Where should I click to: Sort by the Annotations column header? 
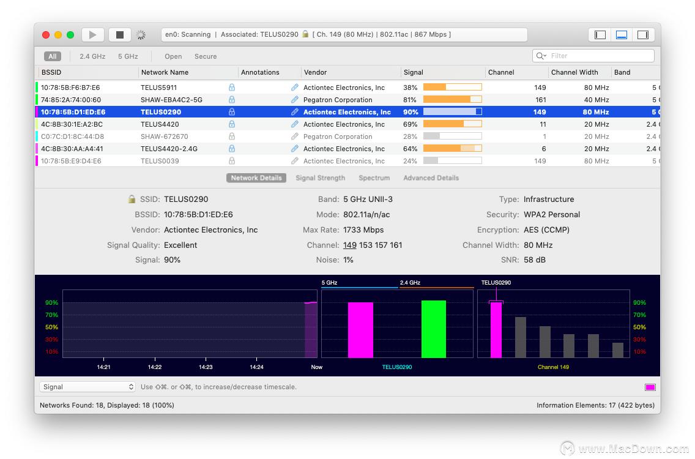269,72
